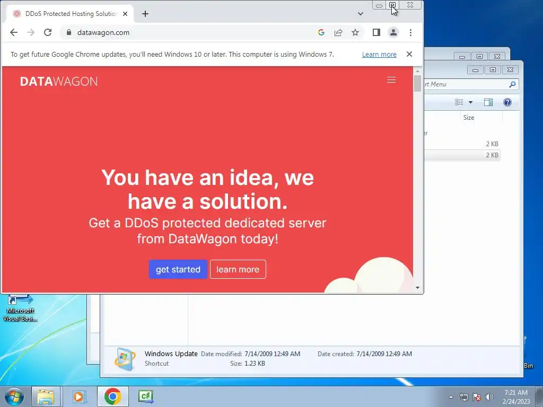Open Windows Explorer from the taskbar
This screenshot has width=543, height=407.
pyautogui.click(x=46, y=396)
